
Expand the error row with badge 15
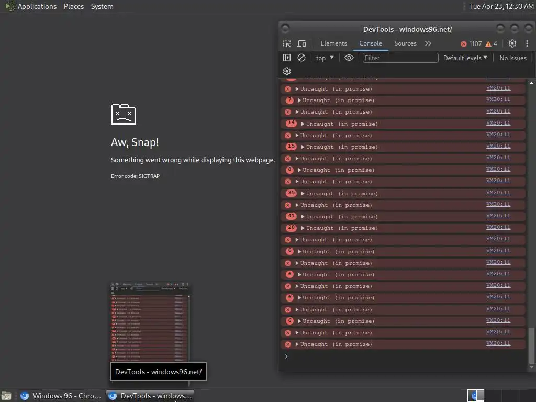pyautogui.click(x=303, y=147)
